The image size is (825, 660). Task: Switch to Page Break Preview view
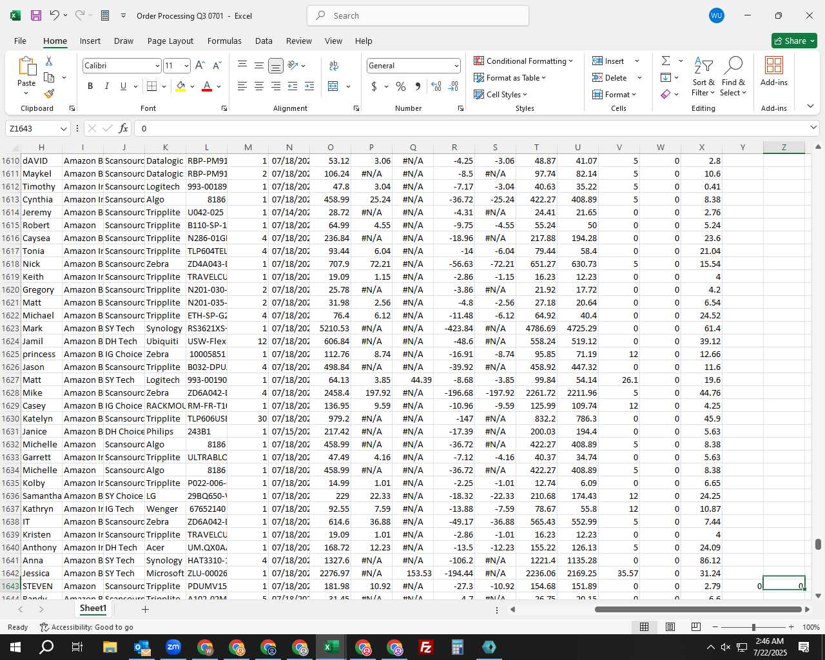tap(696, 627)
